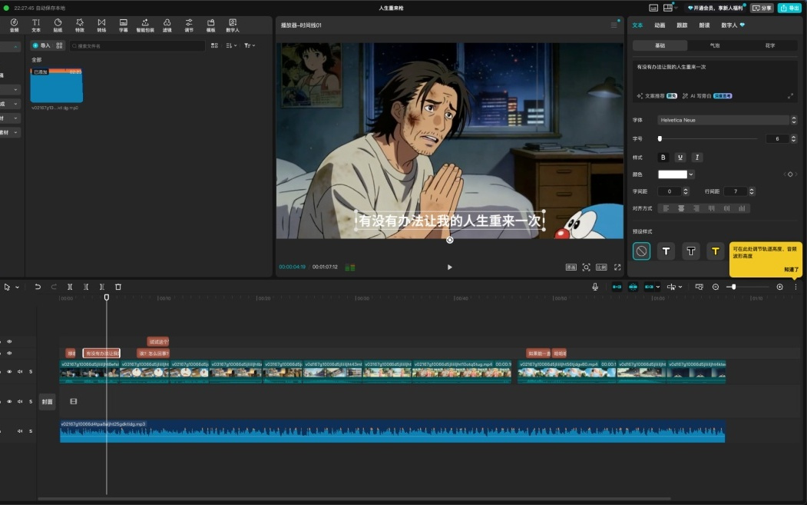Viewport: 807px width, 505px height.
Task: Select the 气泡 (bubble) sub-tab
Action: (x=715, y=45)
